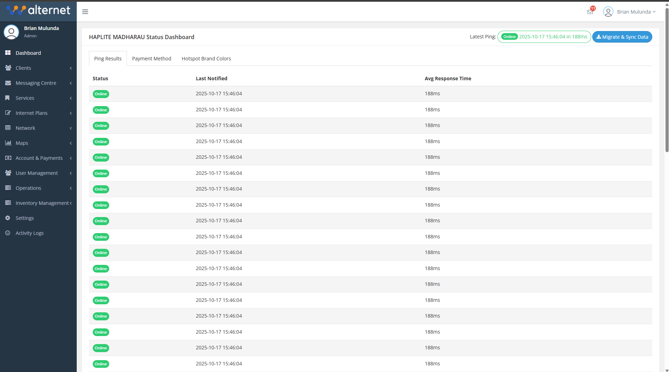Screen dimensions: 669x372
Task: Click the Migrate & Sync Data button
Action: (622, 37)
